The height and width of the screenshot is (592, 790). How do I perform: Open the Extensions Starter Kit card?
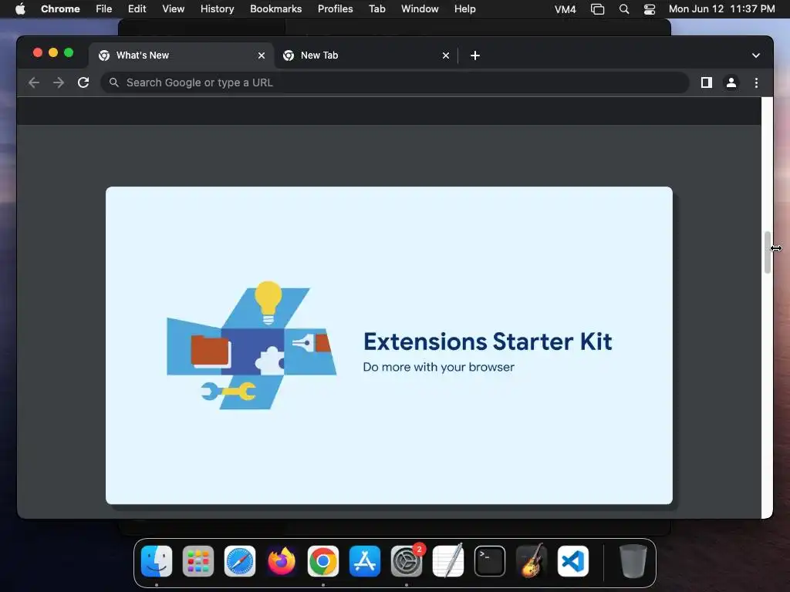click(x=389, y=345)
